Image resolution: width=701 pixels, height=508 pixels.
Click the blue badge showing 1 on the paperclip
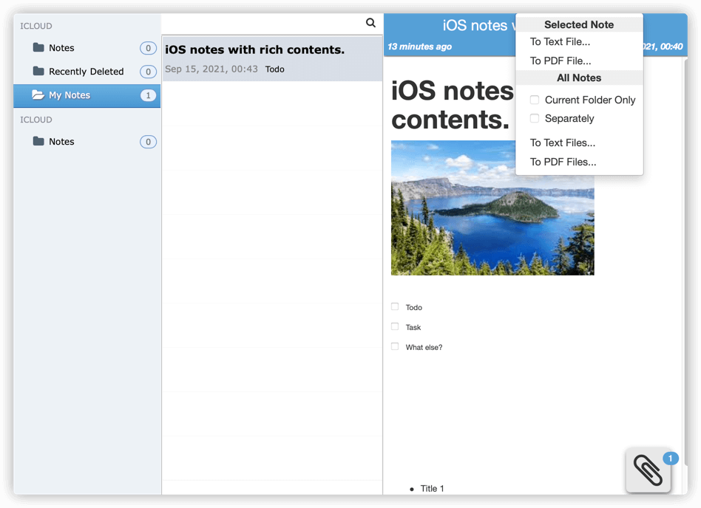[670, 458]
